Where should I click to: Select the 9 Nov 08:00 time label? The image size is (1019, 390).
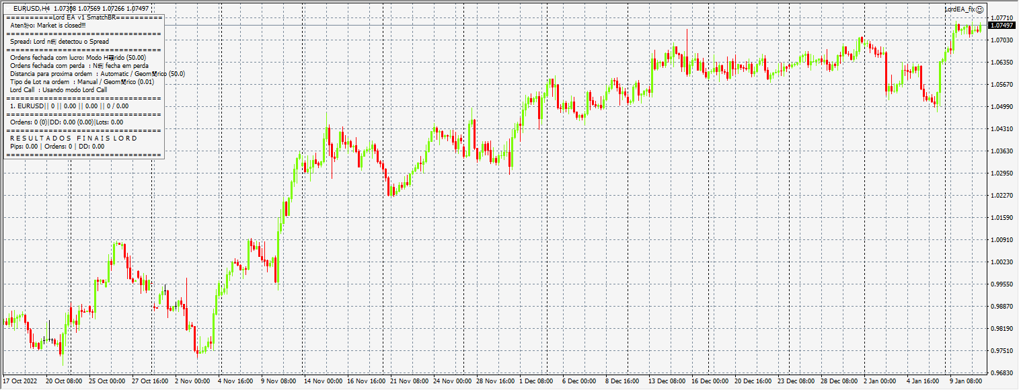pos(278,381)
